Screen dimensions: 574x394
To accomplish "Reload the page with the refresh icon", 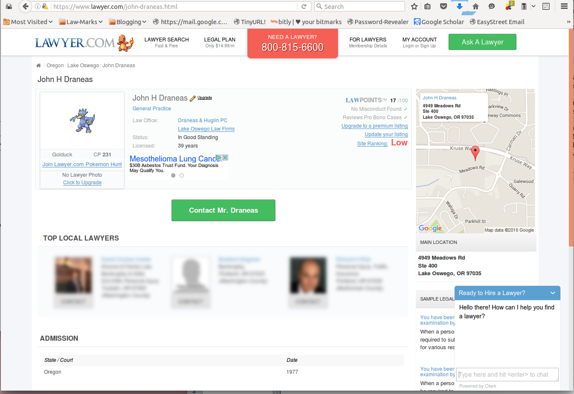I will [304, 6].
